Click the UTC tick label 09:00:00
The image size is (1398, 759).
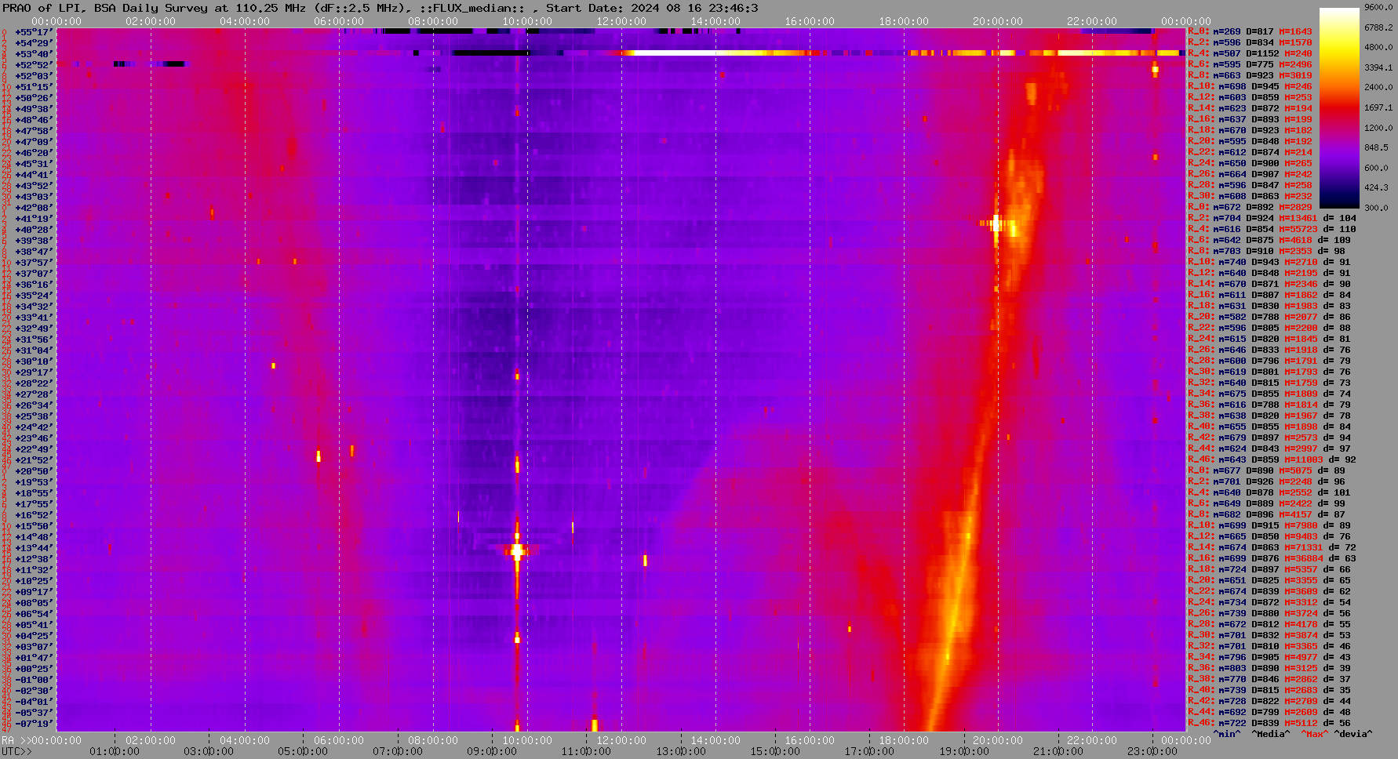(x=492, y=751)
